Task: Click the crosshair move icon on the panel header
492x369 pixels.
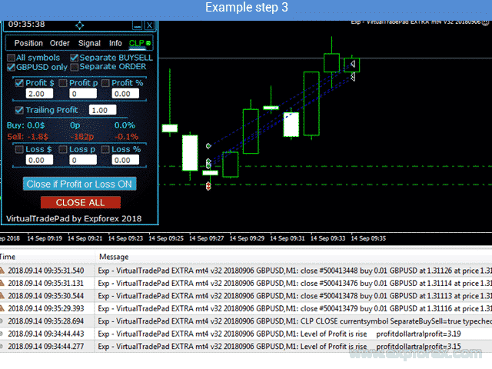Action: 79,25
